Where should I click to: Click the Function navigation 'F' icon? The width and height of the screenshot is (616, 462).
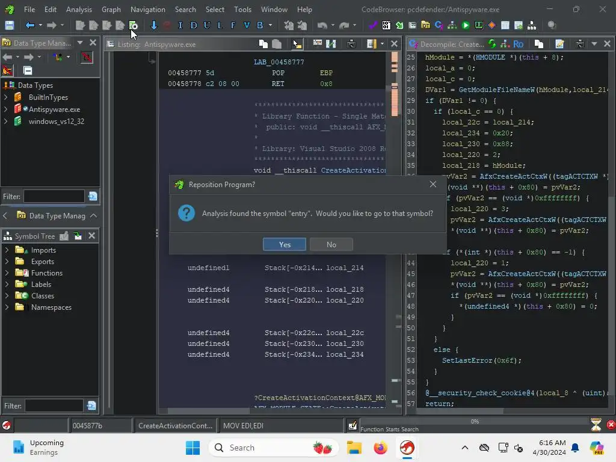233,25
